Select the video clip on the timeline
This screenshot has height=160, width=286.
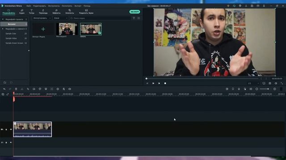[x=33, y=129]
